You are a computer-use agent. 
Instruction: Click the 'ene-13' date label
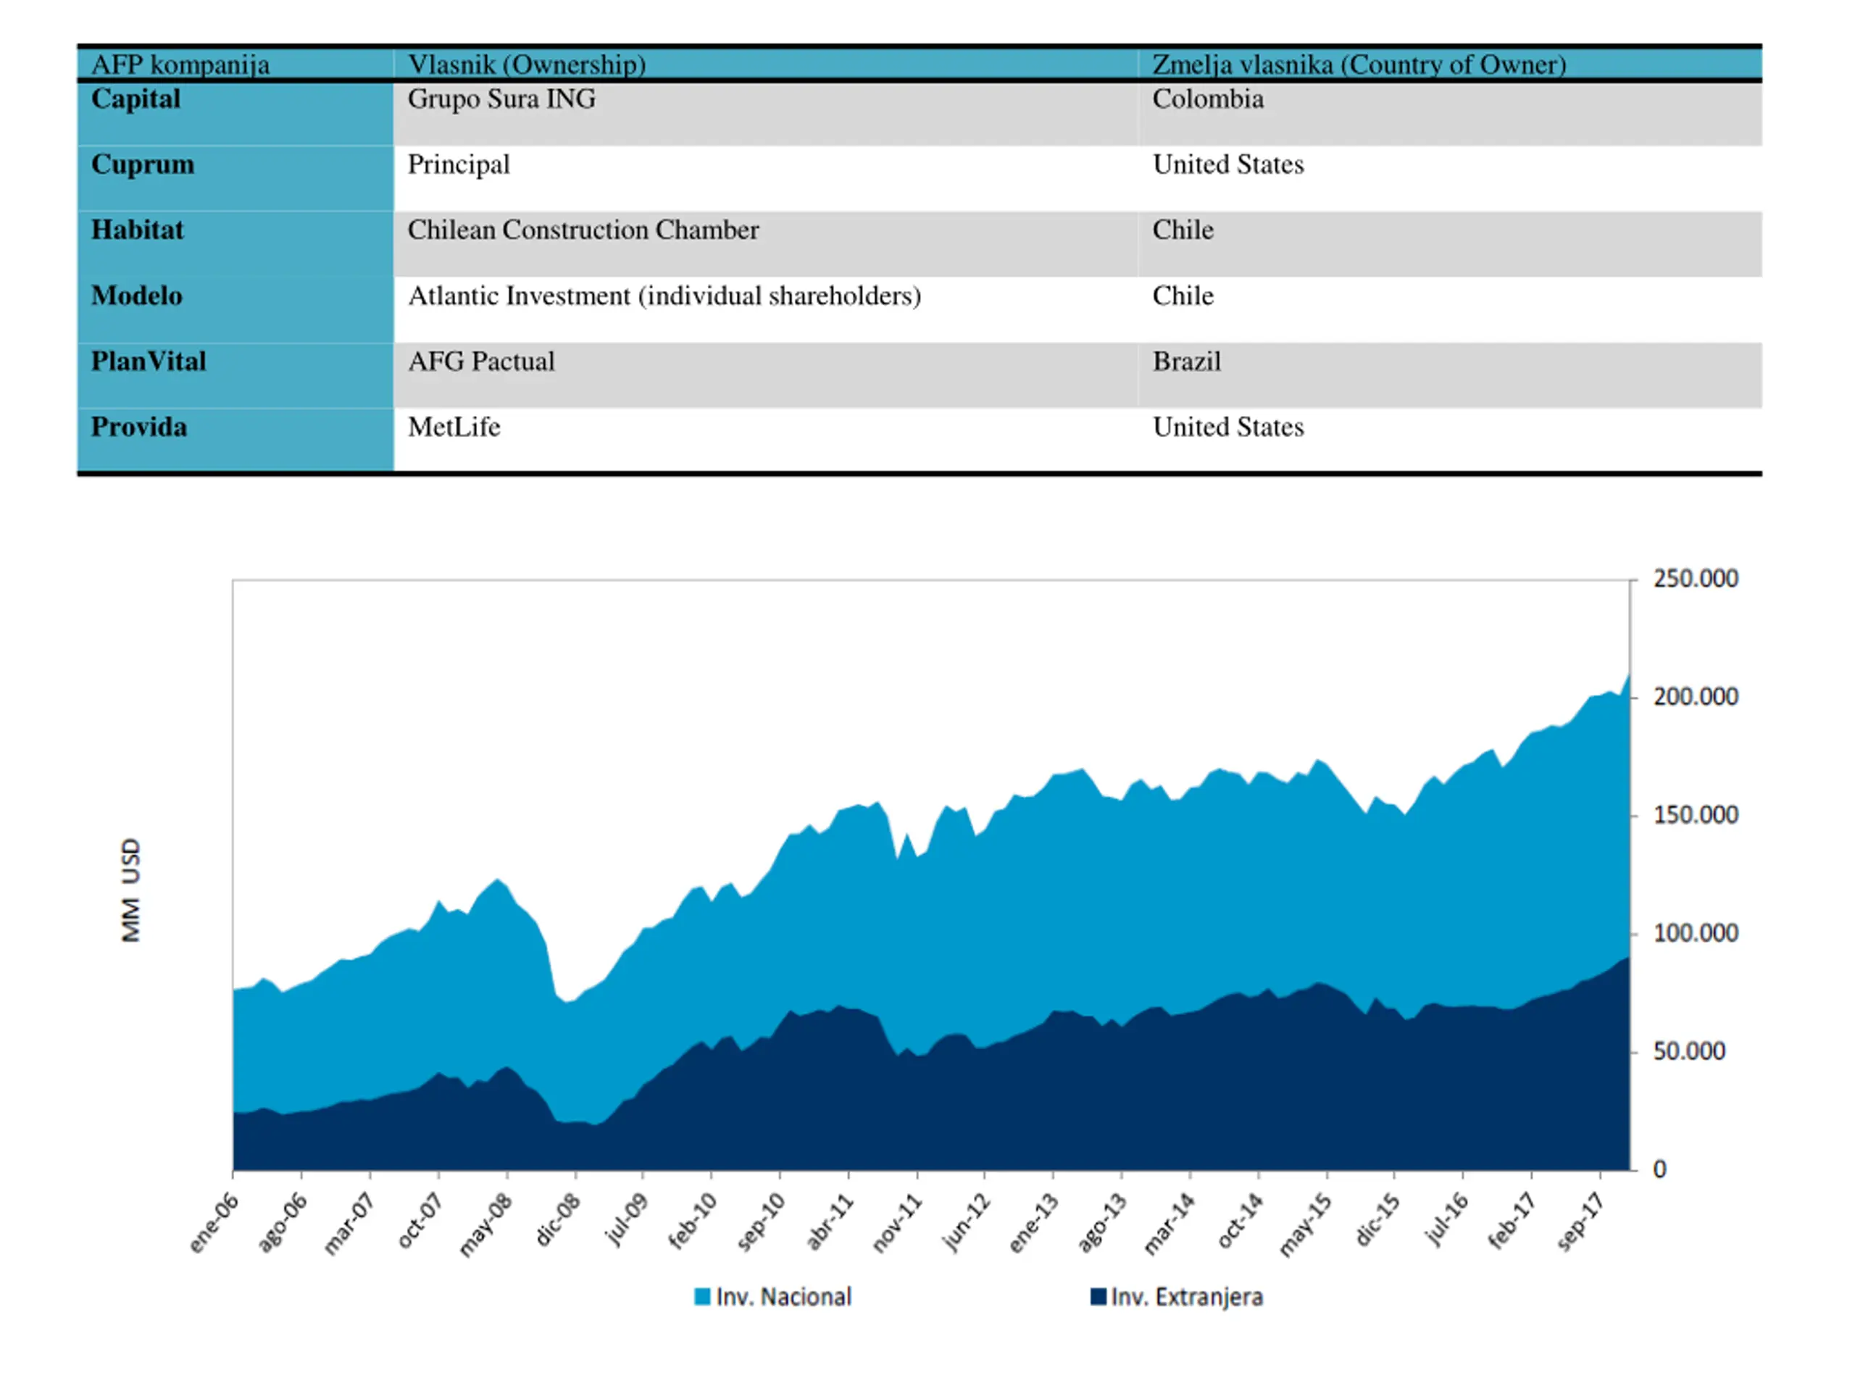(x=1033, y=1224)
